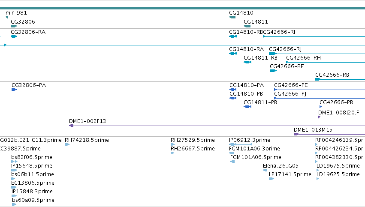The height and width of the screenshot is (207, 365).
Task: Open the CG14810-PB protein label
Action: [x=246, y=94]
